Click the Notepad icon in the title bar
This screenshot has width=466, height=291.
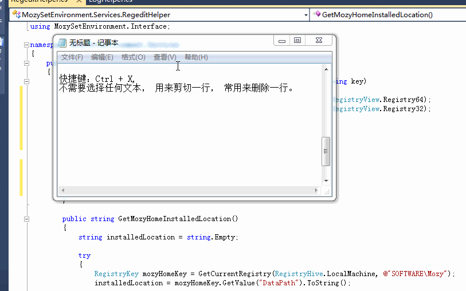click(x=62, y=43)
